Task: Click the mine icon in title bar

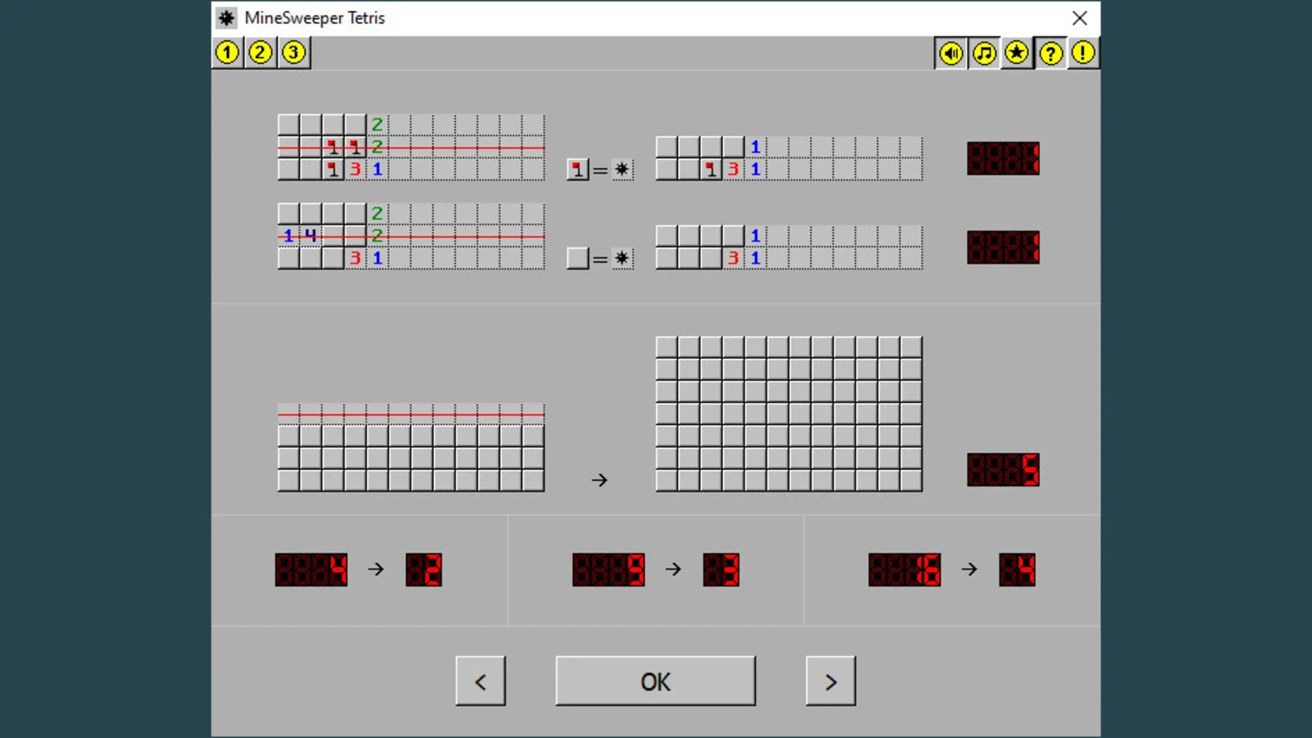Action: tap(227, 18)
